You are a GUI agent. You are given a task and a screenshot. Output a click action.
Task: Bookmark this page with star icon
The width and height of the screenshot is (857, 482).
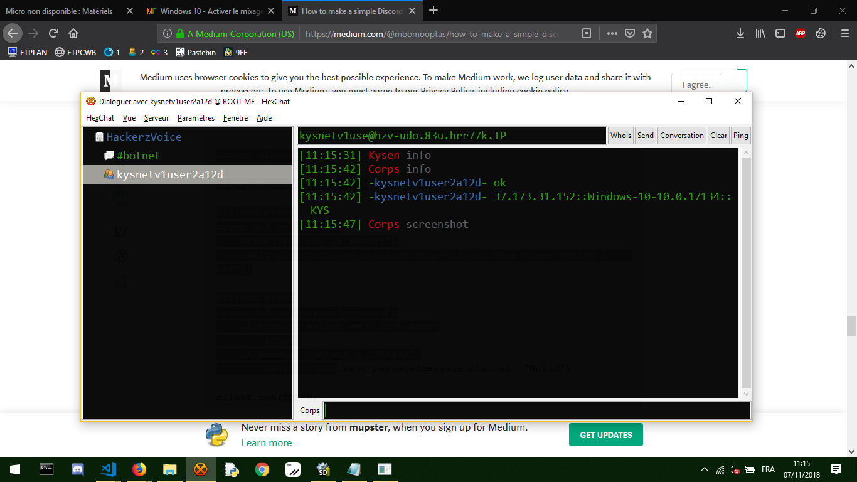(647, 34)
